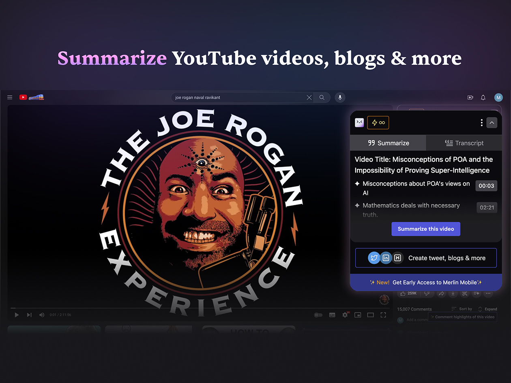Run the search with the magnifier button
This screenshot has width=511, height=383.
(x=322, y=98)
